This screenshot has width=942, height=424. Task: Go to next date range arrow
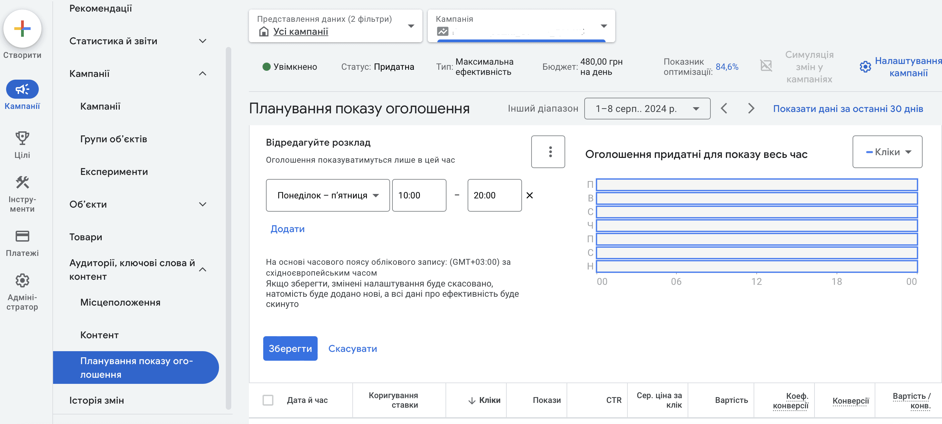click(x=751, y=108)
